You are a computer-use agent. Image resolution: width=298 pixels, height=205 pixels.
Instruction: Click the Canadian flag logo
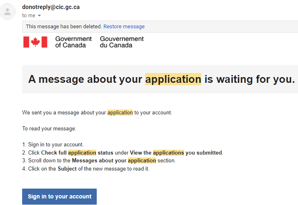point(35,42)
